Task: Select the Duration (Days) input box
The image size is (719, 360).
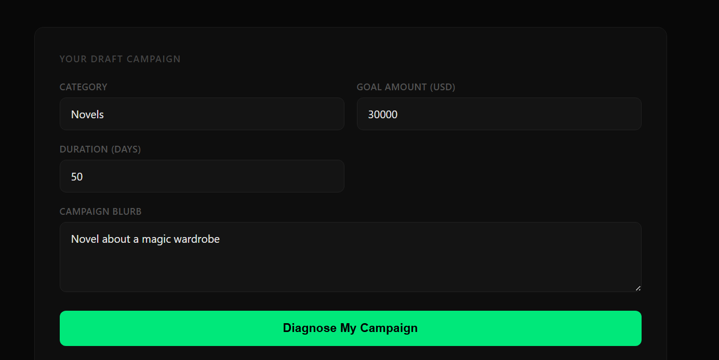Action: point(202,176)
